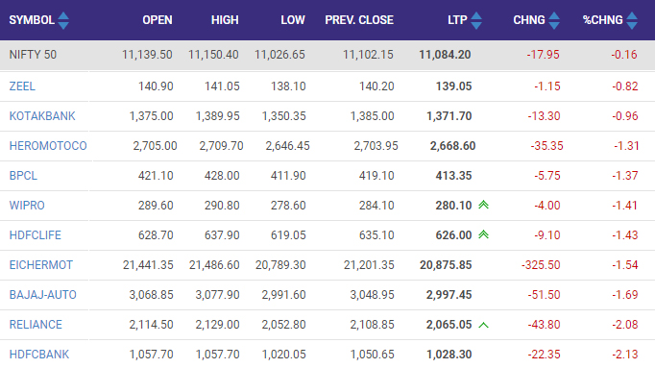The height and width of the screenshot is (368, 655).
Task: Open the HEROMOTOCO stock link
Action: 48,146
